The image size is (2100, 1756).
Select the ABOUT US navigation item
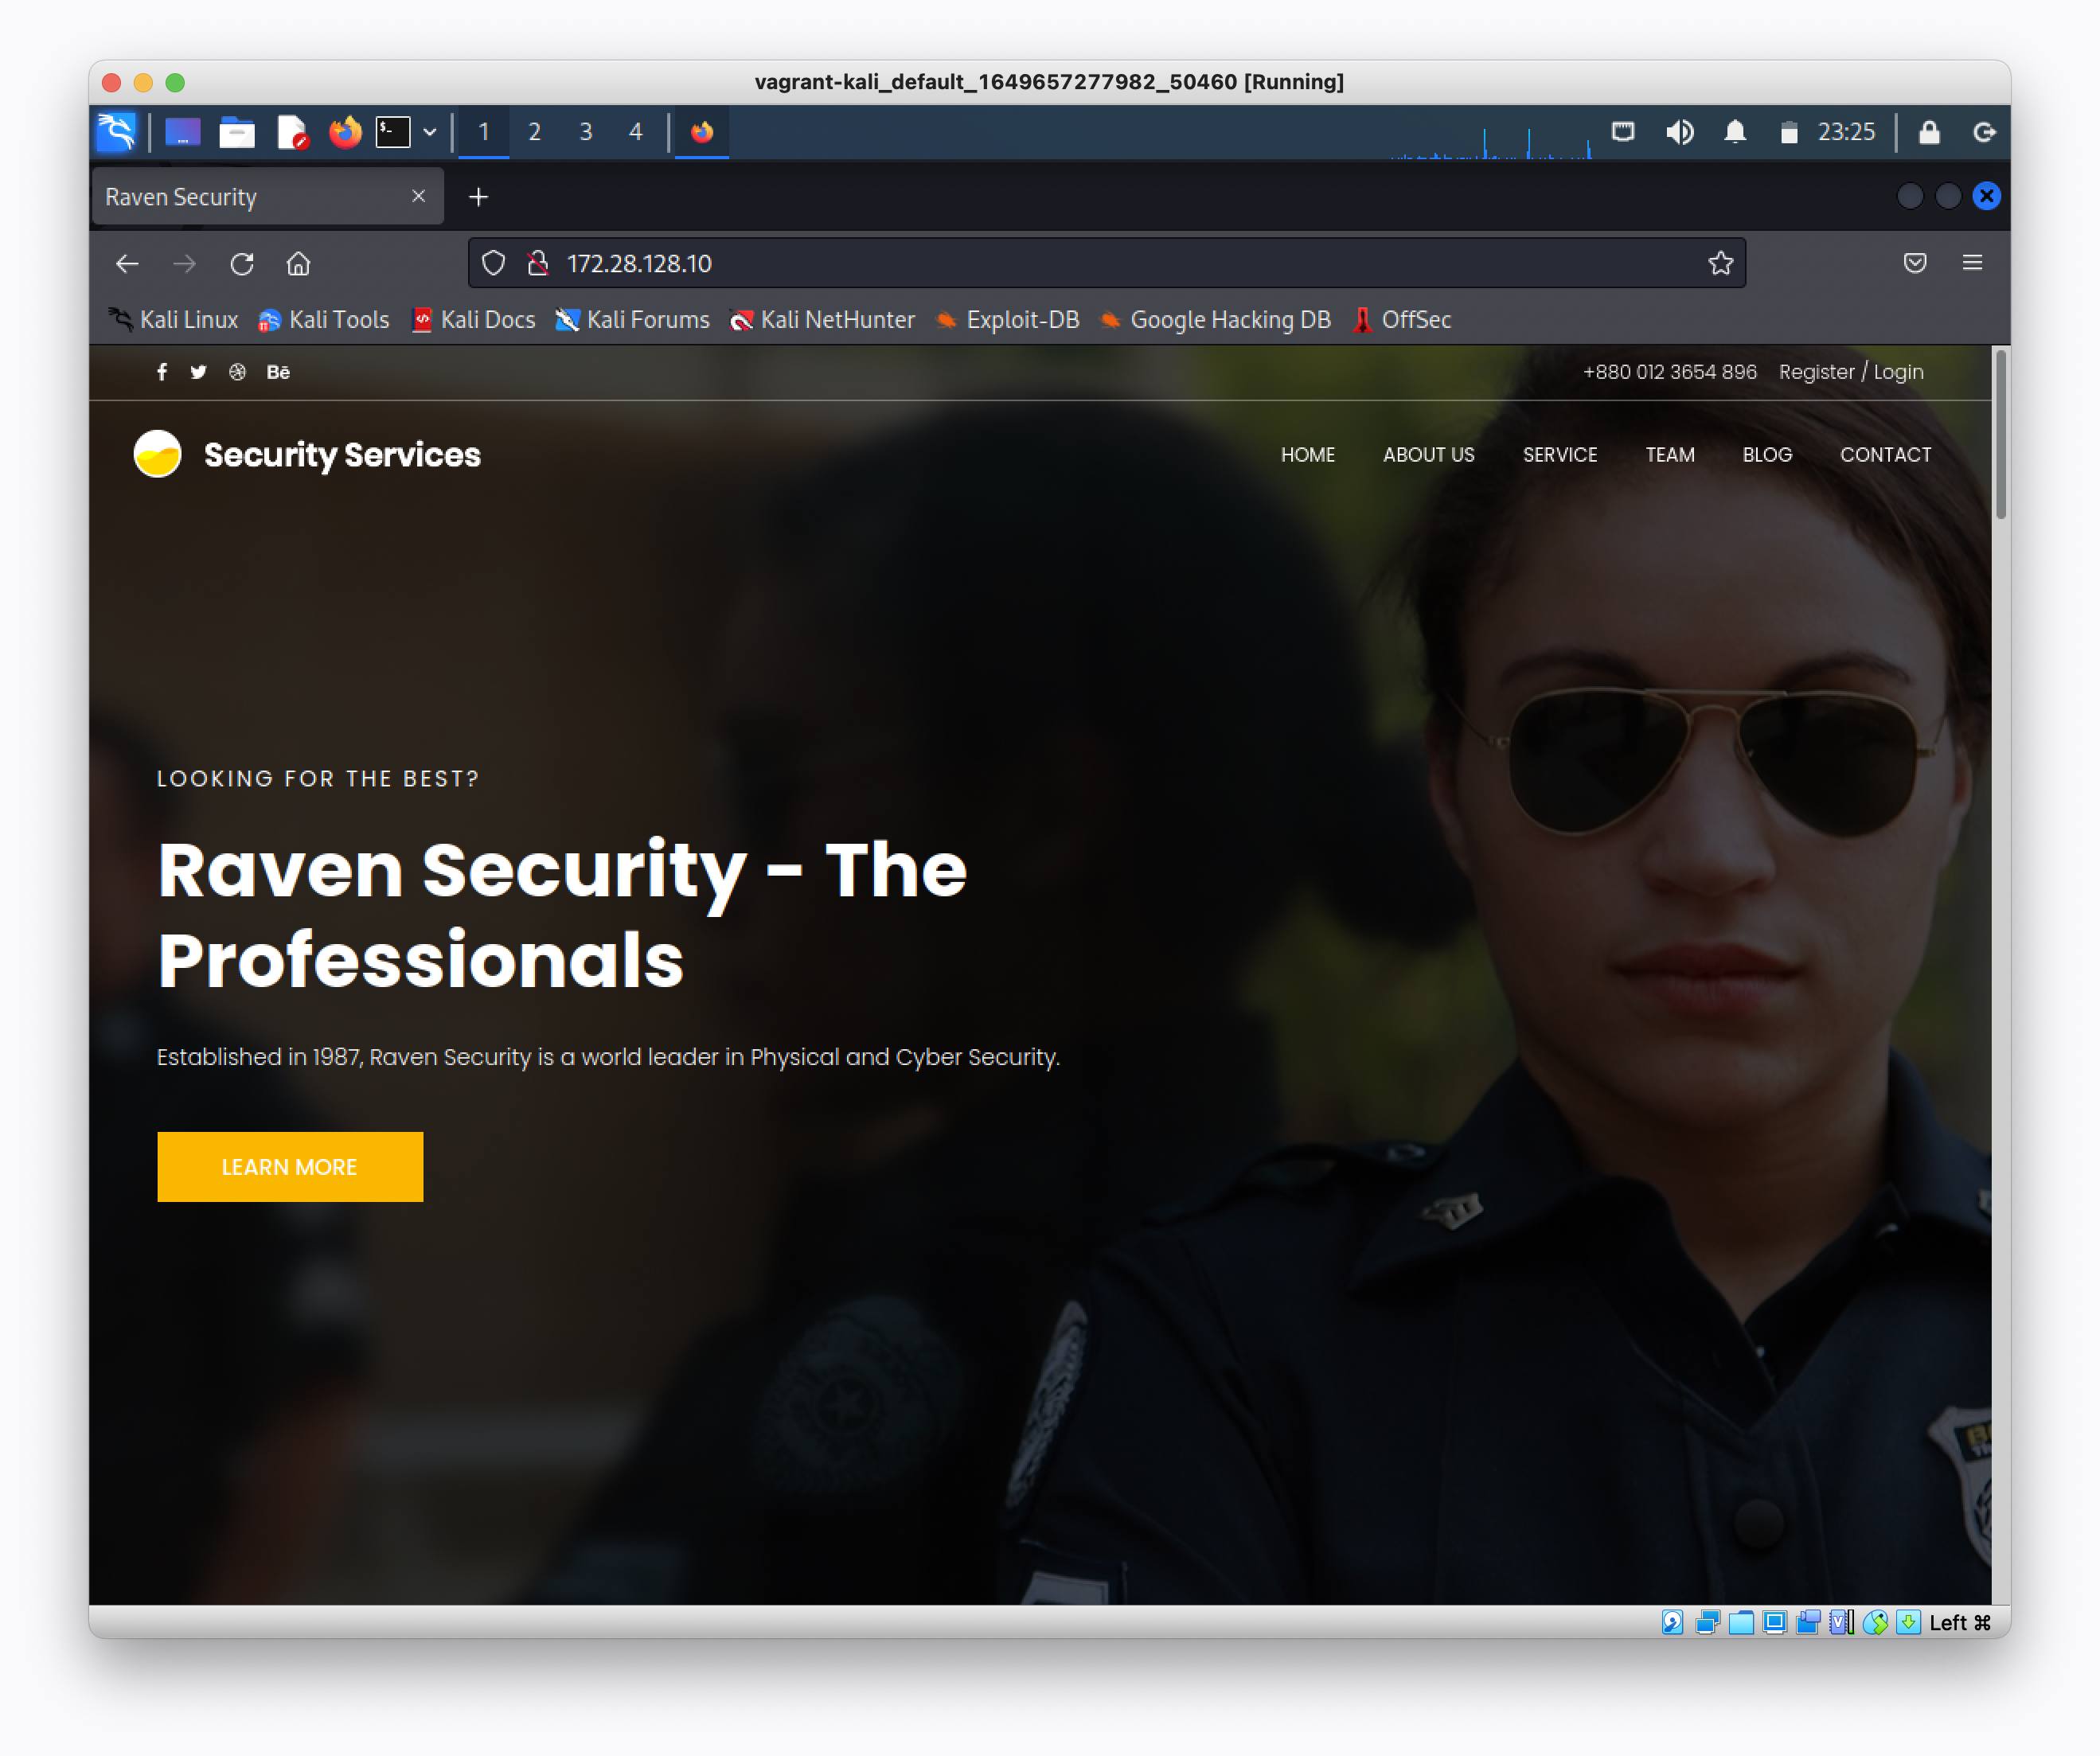[1428, 455]
